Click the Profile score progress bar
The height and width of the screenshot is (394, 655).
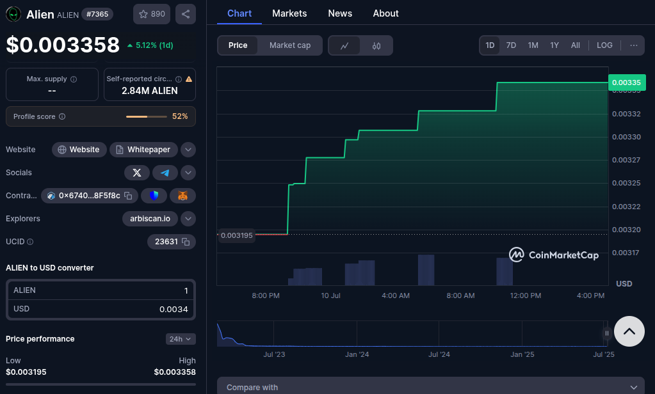[x=146, y=116]
